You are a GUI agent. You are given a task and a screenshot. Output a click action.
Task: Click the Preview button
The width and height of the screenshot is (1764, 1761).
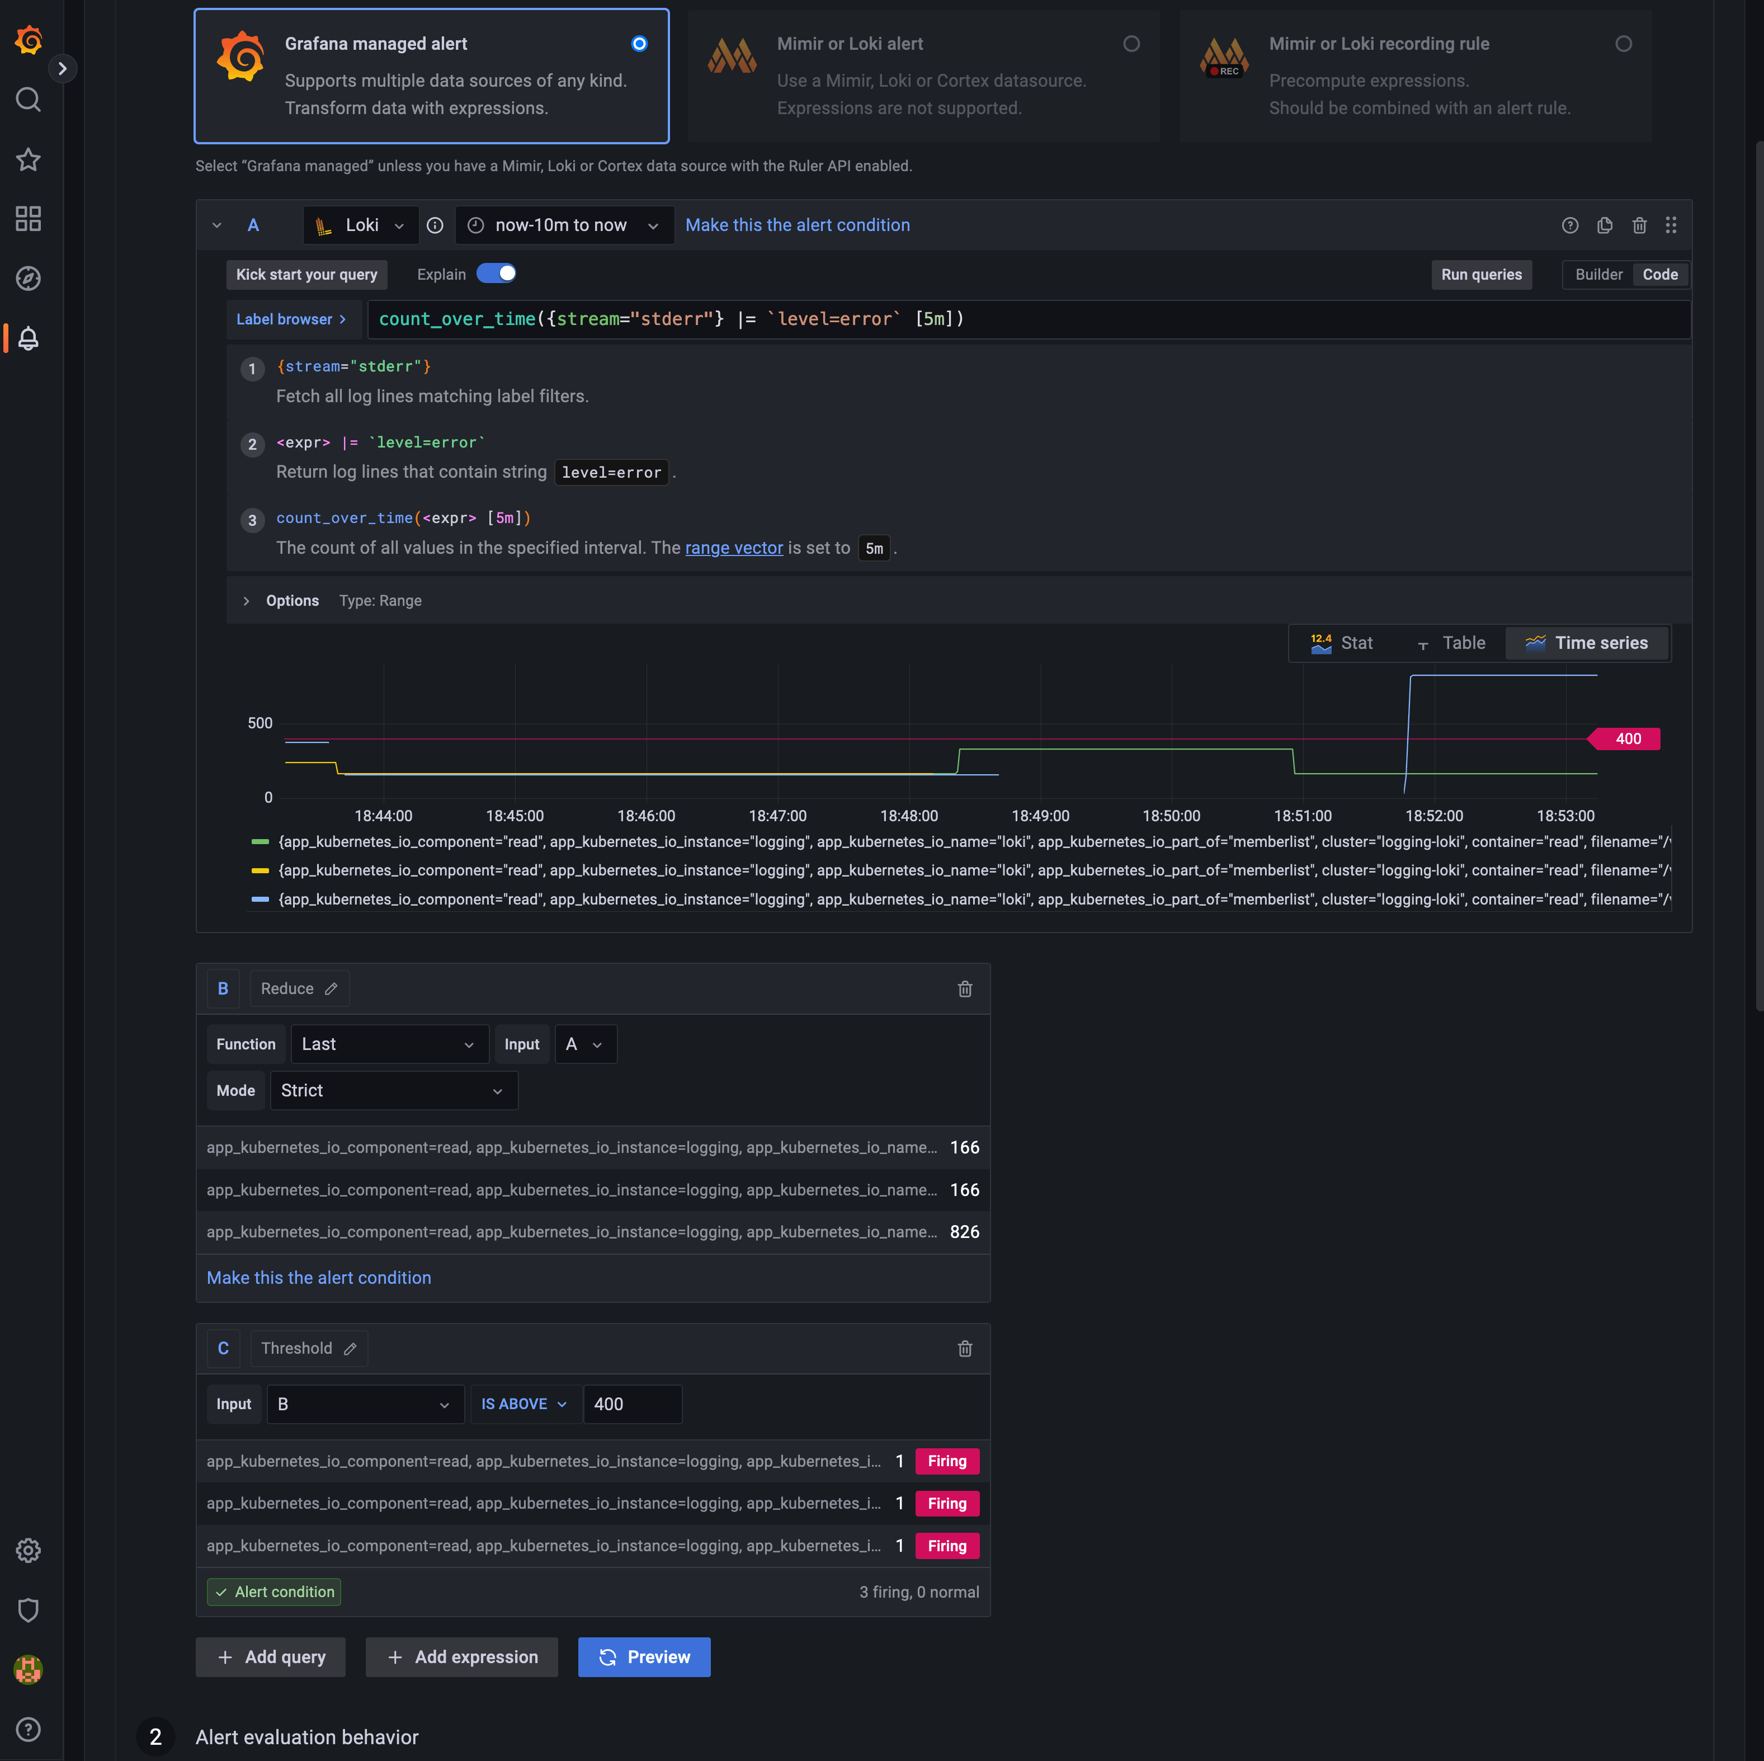(644, 1657)
